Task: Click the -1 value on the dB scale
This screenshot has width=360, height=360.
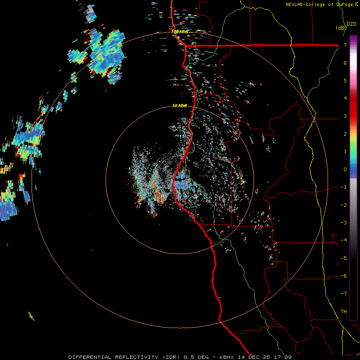Action: (344, 187)
